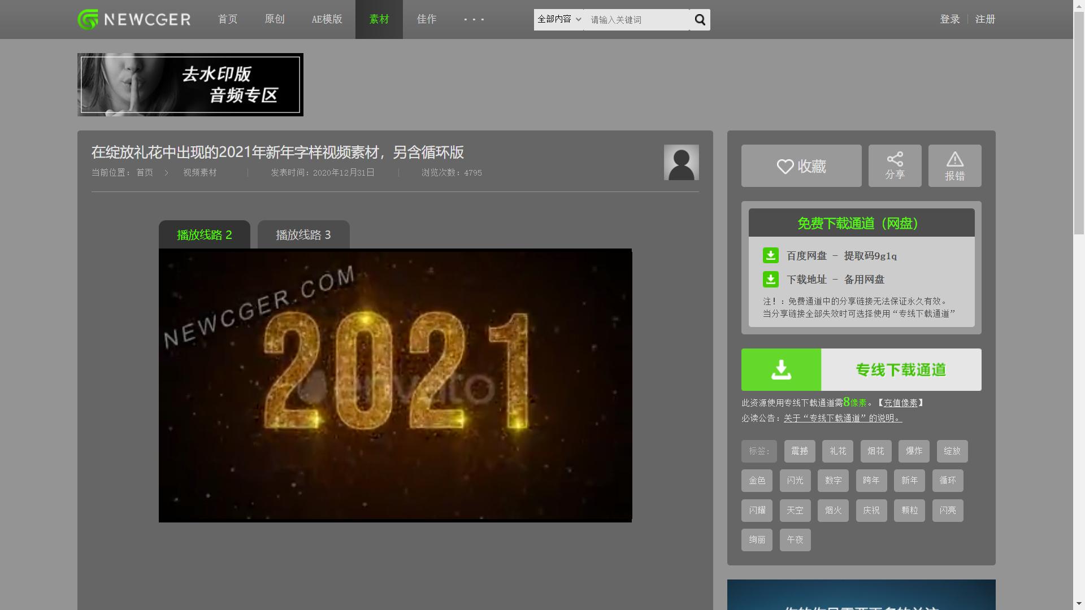The image size is (1085, 610).
Task: Click the 专线下载通道 download arrow icon
Action: point(781,370)
